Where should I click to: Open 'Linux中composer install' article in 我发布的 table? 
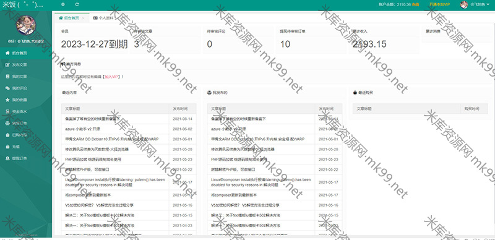coord(260,182)
